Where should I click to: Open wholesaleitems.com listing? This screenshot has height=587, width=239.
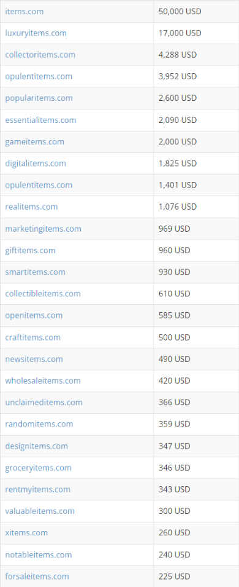pyautogui.click(x=42, y=380)
